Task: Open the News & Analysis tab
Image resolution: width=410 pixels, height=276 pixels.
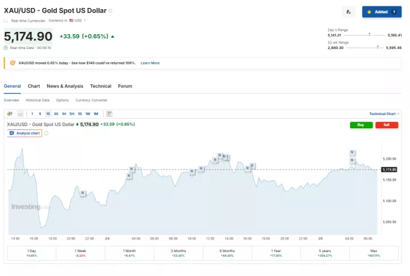Action: coord(65,86)
